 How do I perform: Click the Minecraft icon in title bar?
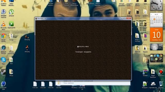tap(36, 19)
